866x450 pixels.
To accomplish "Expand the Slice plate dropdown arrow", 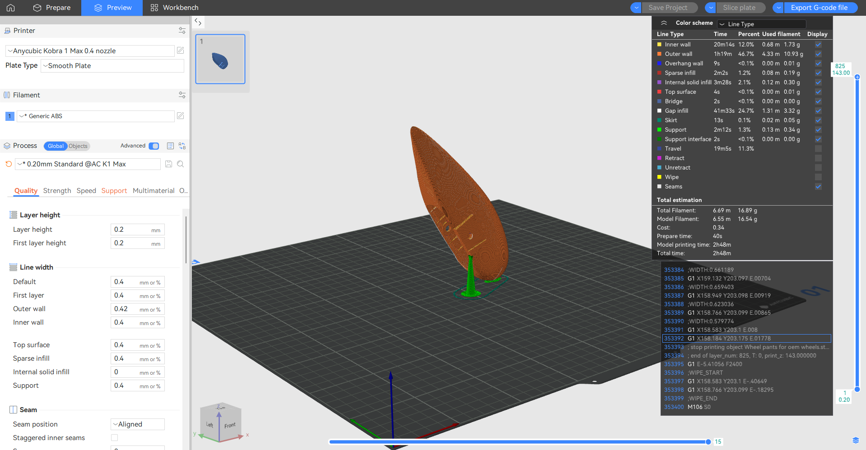I will 710,8.
